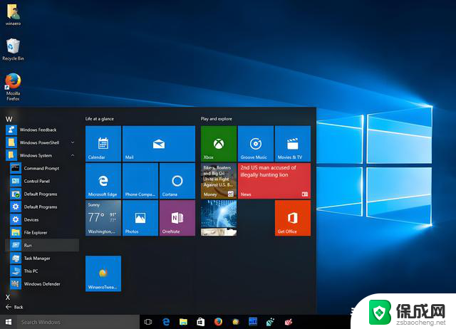Launch the Xbox tile
The width and height of the screenshot is (456, 329).
[219, 144]
